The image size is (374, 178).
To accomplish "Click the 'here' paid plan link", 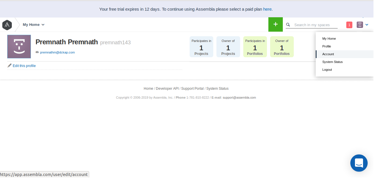I will pos(267,9).
